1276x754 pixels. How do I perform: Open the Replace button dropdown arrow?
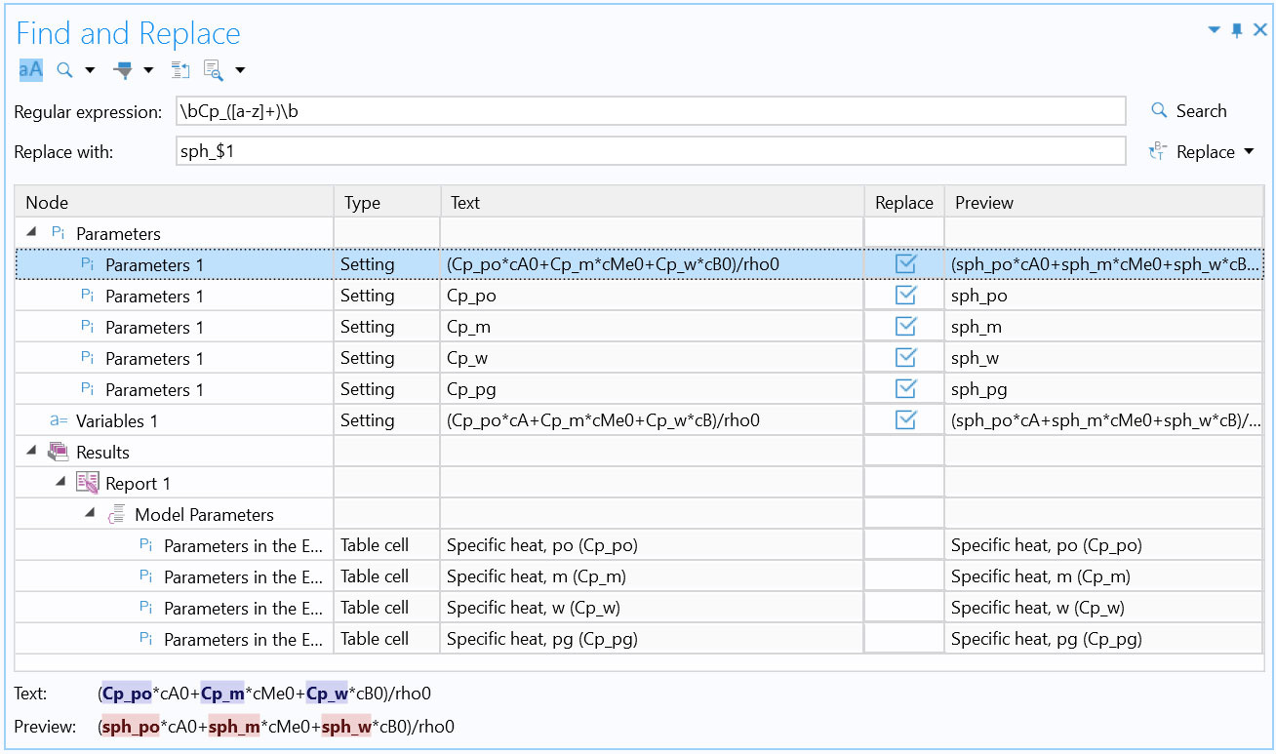point(1249,152)
